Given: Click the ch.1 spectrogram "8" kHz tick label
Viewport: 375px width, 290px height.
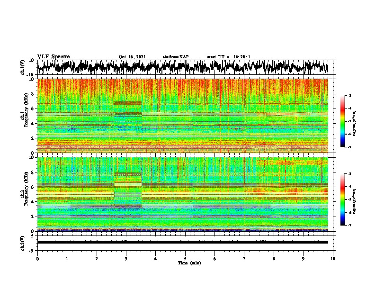Looking at the screenshot, I should pyautogui.click(x=33, y=94).
